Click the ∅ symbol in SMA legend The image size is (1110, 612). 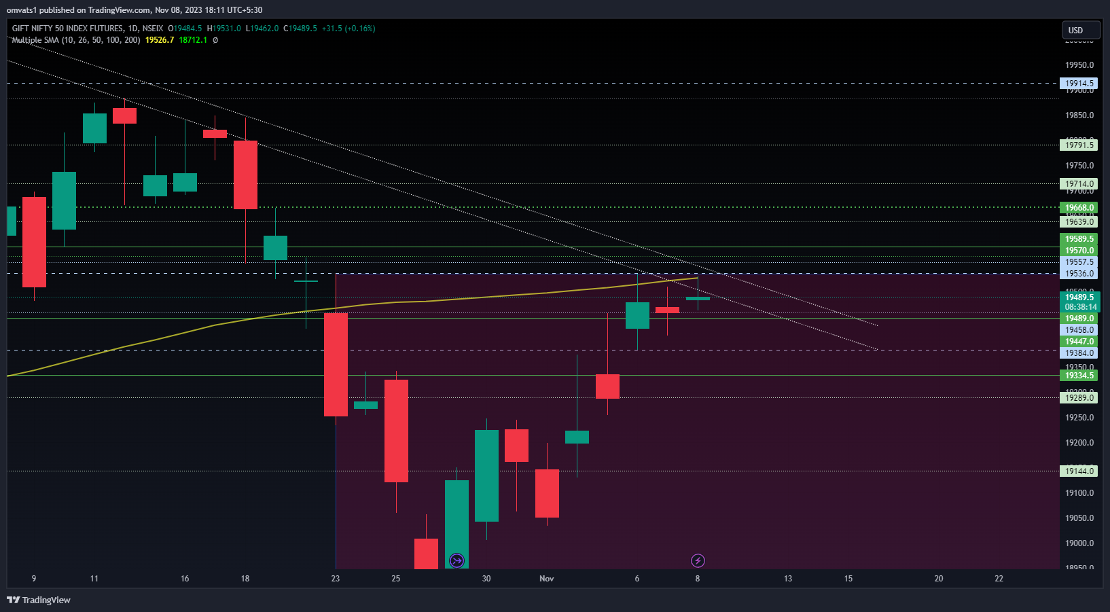tap(215, 40)
